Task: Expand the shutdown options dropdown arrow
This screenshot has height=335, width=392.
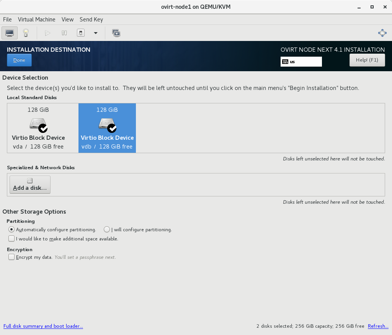Action: click(95, 33)
